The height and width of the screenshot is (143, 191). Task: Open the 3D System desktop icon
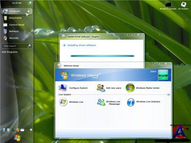pyautogui.click(x=183, y=4)
